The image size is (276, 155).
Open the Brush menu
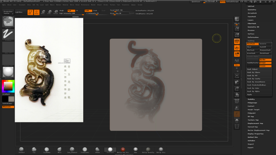[9, 5]
